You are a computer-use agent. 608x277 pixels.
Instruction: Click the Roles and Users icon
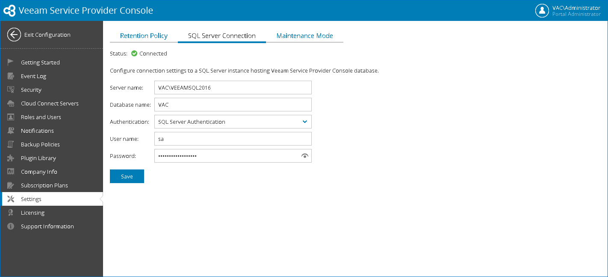coord(11,117)
